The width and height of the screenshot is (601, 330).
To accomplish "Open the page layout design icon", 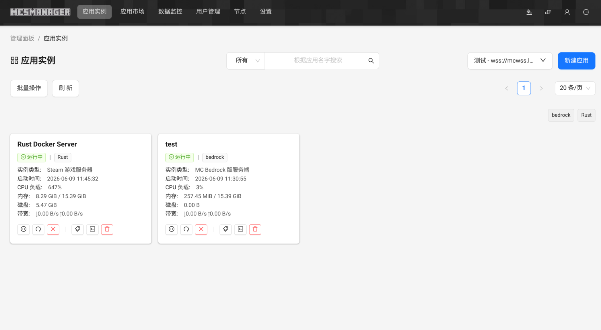I will 548,12.
